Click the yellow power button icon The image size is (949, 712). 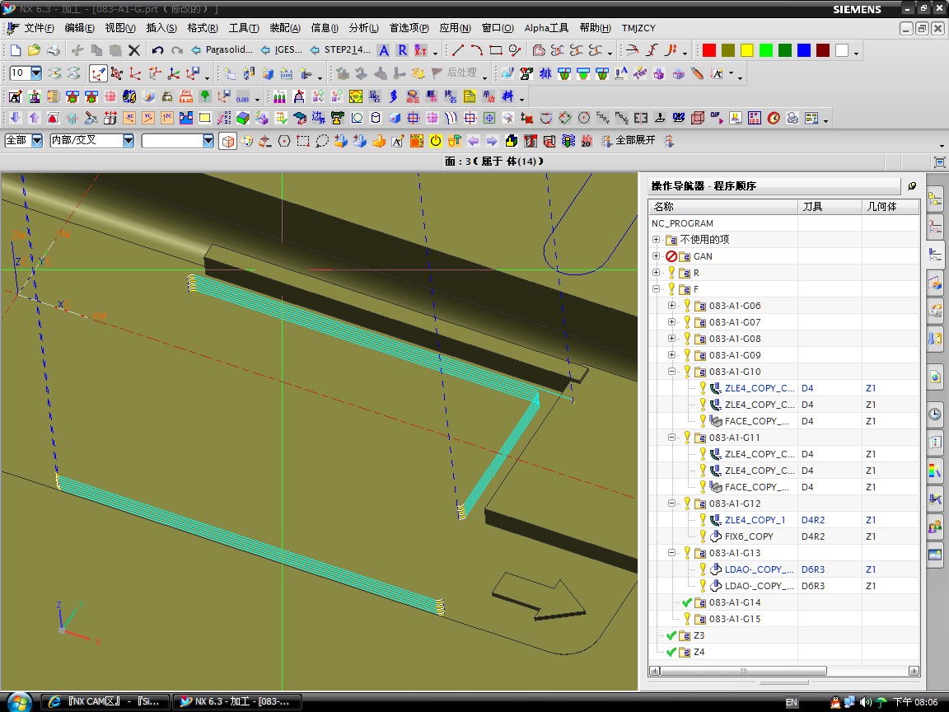point(435,141)
